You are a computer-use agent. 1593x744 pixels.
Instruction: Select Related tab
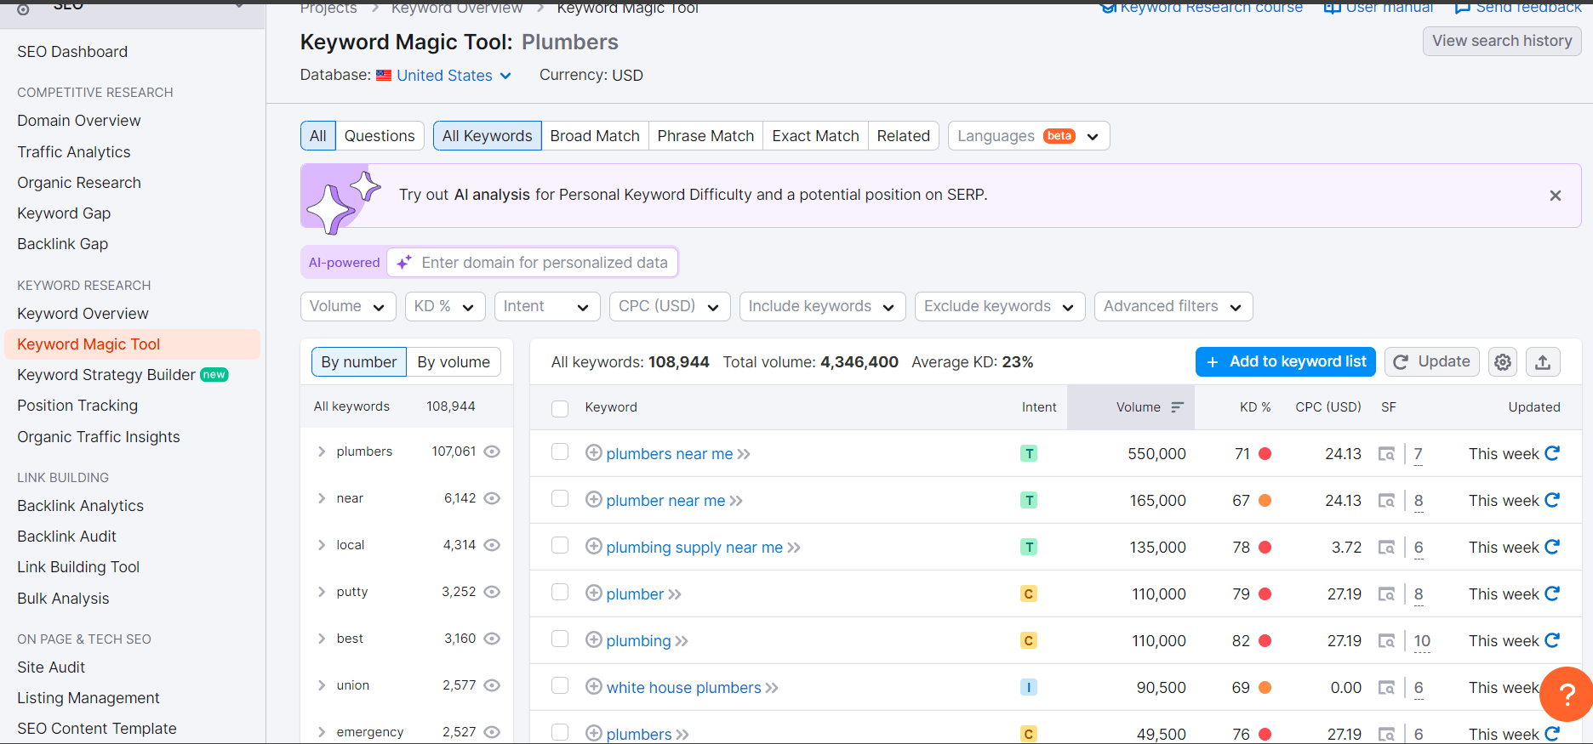pyautogui.click(x=904, y=136)
